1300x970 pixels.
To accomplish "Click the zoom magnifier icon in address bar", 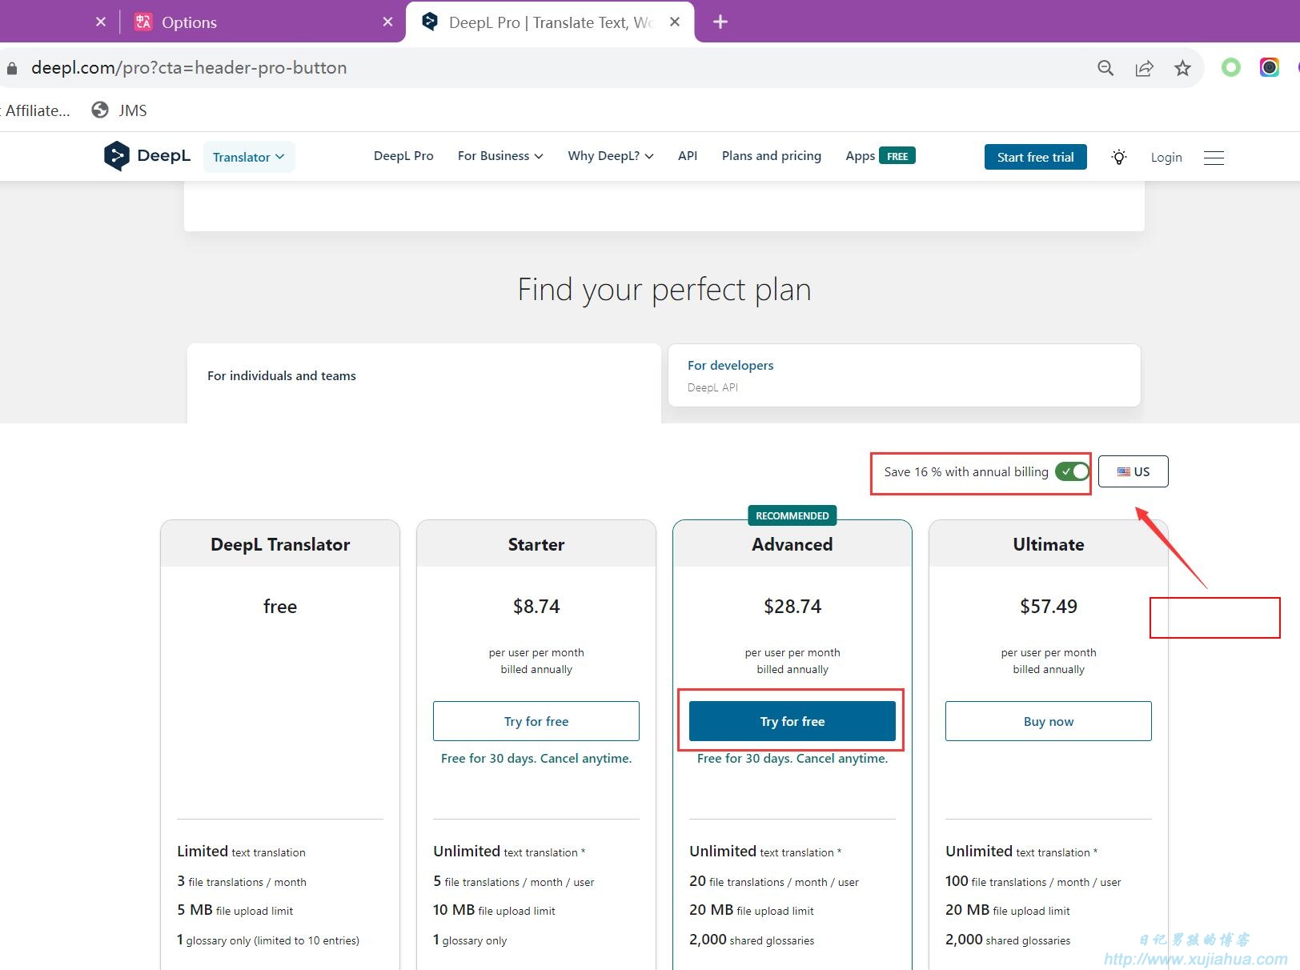I will click(x=1105, y=68).
